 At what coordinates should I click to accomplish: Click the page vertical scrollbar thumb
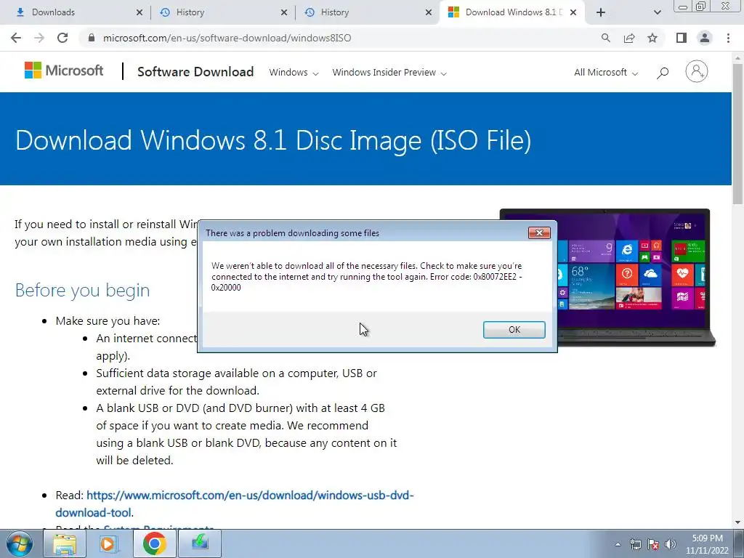click(738, 133)
